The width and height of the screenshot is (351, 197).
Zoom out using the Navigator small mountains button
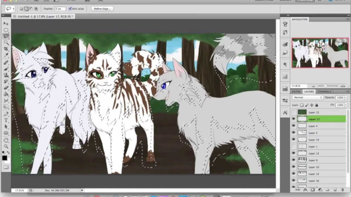[x=313, y=86]
